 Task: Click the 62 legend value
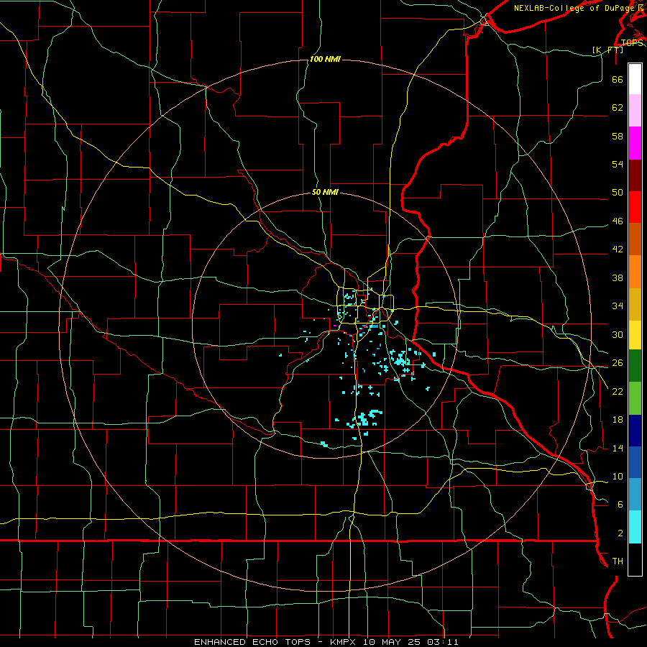(x=618, y=108)
